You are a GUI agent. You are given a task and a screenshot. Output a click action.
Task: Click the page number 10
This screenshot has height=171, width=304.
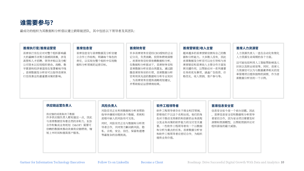pos(283,162)
